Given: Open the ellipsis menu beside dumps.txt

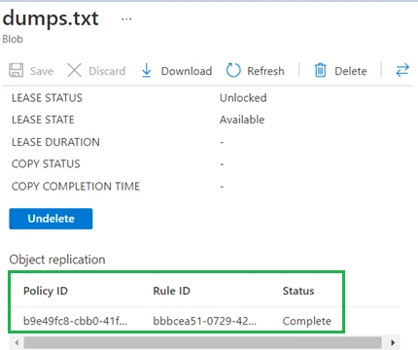Looking at the screenshot, I should 126,19.
